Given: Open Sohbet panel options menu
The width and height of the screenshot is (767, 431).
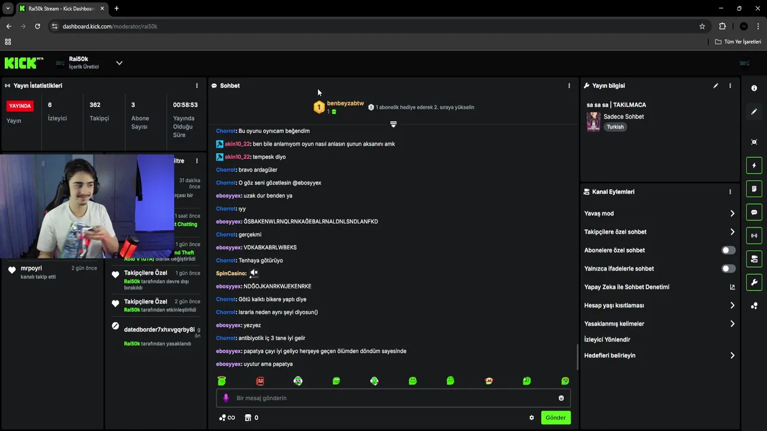Looking at the screenshot, I should pos(569,86).
